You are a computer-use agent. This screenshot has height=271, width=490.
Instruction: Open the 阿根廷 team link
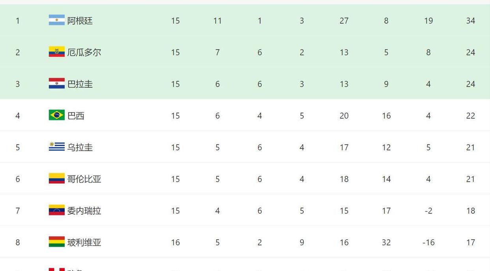tap(80, 21)
